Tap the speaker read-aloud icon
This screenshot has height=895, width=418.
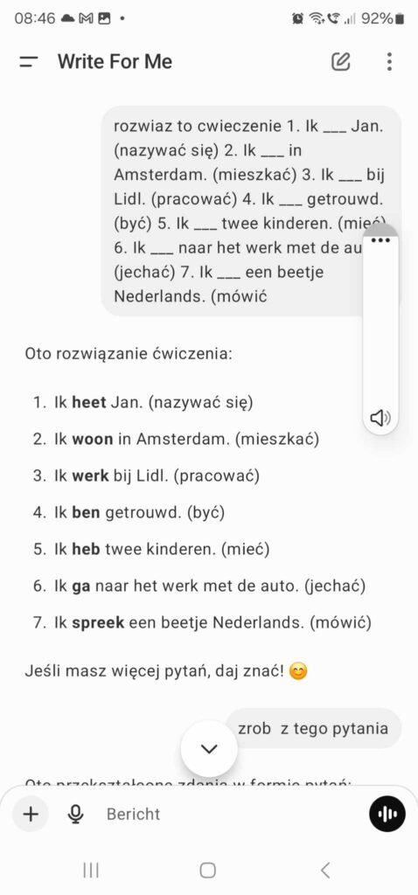click(x=380, y=419)
